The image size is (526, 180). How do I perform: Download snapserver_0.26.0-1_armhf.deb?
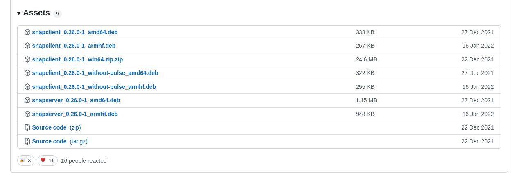click(x=75, y=114)
